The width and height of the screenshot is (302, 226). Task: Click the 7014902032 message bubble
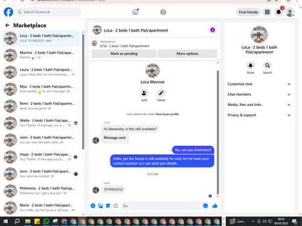[113, 189]
